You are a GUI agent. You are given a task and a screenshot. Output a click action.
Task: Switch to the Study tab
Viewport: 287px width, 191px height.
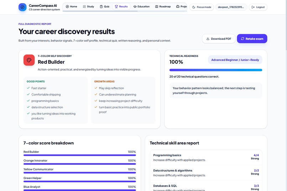(x=88, y=6)
